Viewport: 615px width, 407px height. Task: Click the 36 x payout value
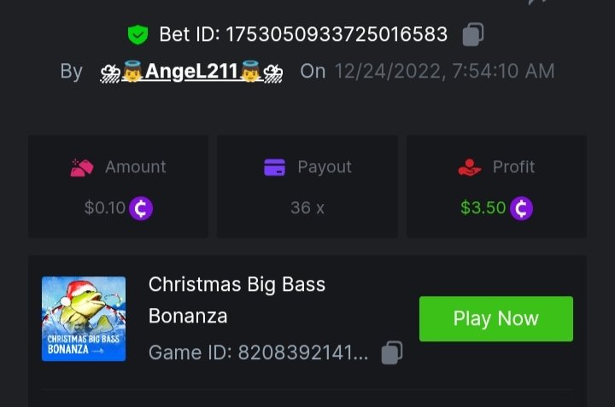307,207
